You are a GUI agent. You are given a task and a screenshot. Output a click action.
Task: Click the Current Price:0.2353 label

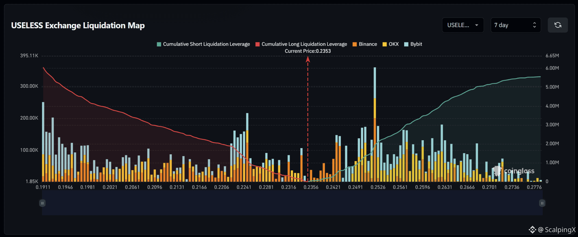click(308, 51)
